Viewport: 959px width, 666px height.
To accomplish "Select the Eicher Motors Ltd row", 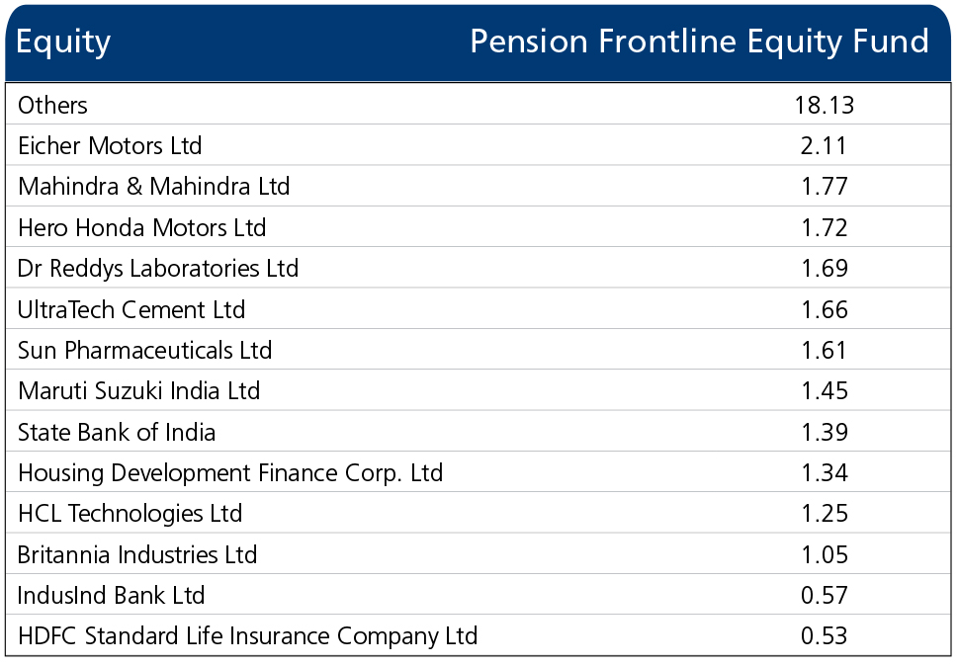I will [x=479, y=145].
